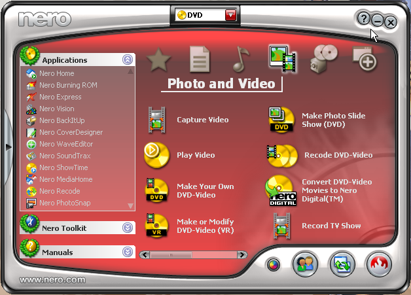Click the Nero PhotoSnap icon

pos(31,203)
